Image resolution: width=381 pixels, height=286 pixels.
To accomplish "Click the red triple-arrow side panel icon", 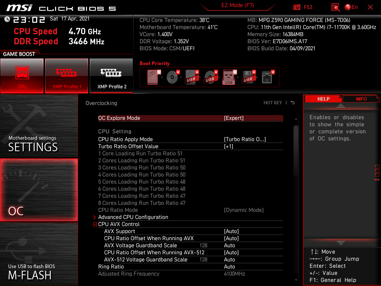I will pyautogui.click(x=377, y=180).
